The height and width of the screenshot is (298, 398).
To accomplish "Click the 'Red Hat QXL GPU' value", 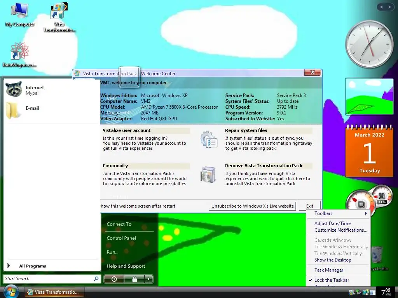I will click(x=159, y=119).
